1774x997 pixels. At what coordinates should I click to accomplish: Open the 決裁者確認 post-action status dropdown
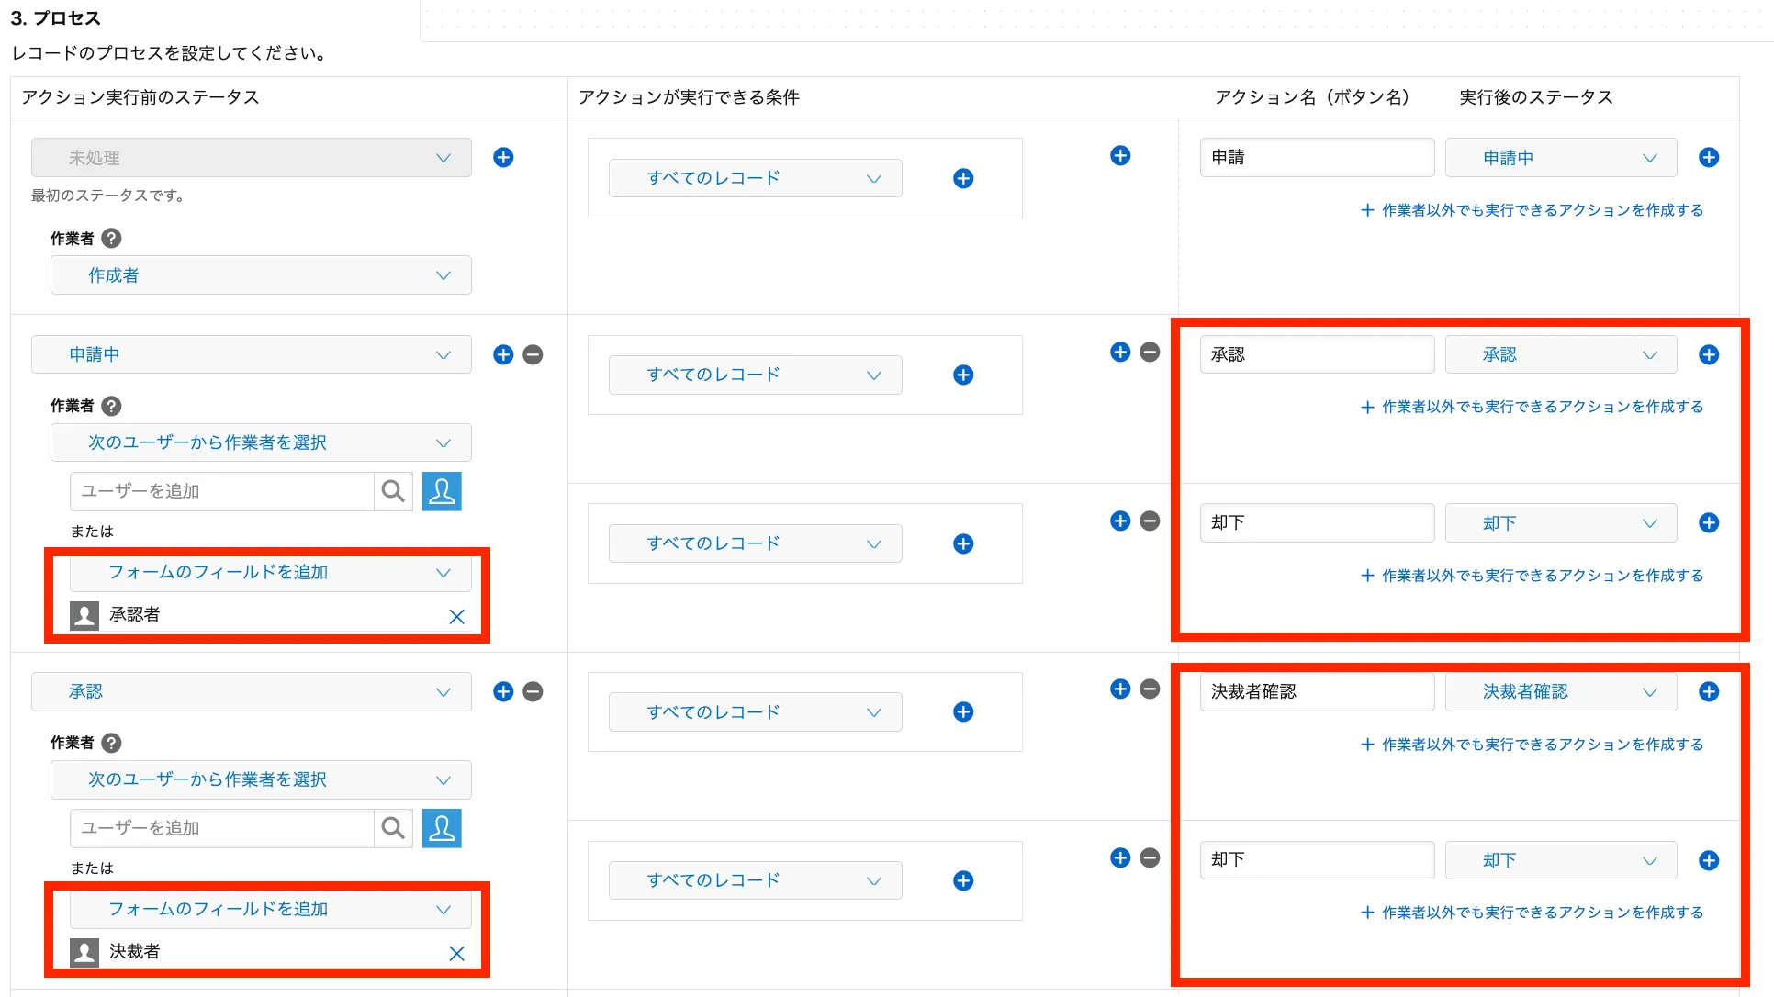[x=1561, y=691]
